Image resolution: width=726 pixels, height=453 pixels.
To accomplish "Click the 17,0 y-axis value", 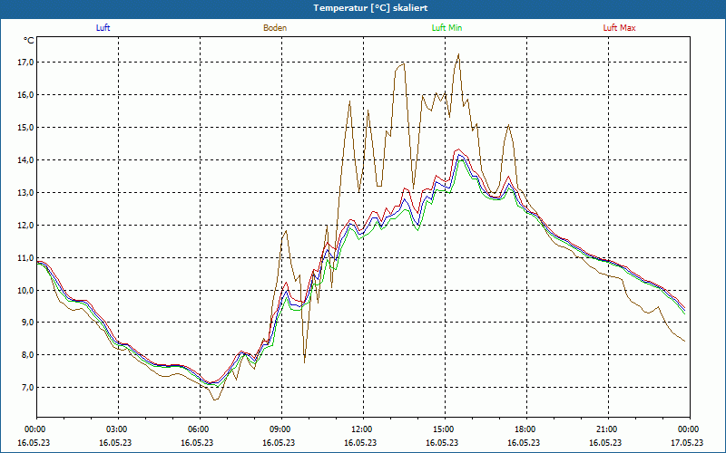I will pyautogui.click(x=26, y=63).
